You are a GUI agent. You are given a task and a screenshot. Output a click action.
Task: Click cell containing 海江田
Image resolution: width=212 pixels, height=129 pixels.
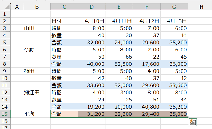click(x=37, y=93)
